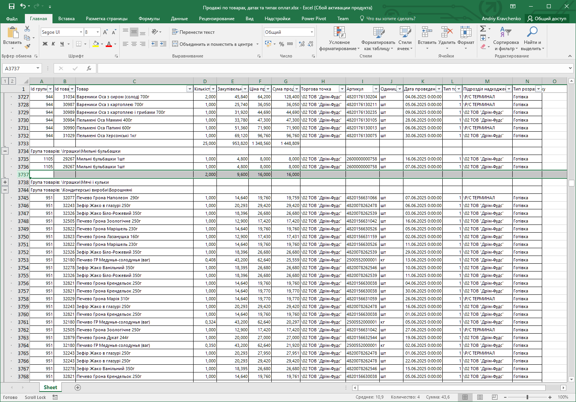This screenshot has height=402, width=576.
Task: Apply percent number format
Action: (281, 44)
